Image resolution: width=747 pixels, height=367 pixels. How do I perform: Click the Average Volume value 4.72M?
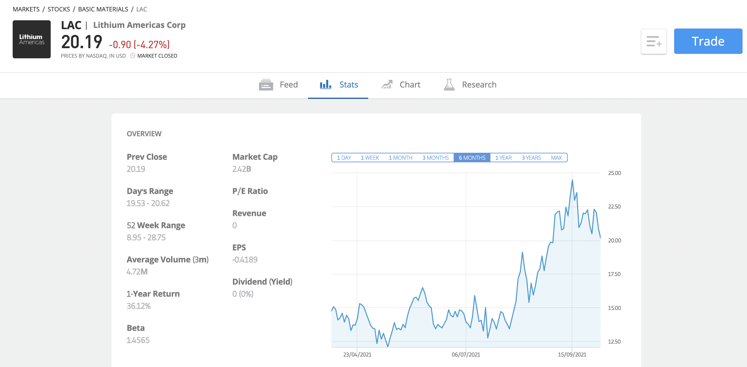(137, 272)
